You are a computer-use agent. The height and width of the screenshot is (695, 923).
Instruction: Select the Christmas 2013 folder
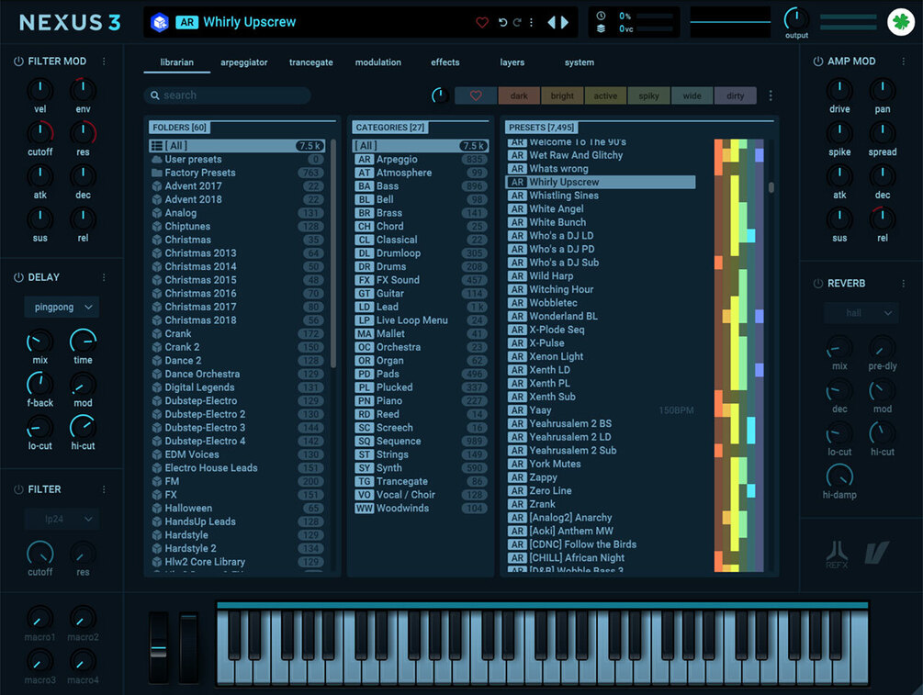point(237,253)
